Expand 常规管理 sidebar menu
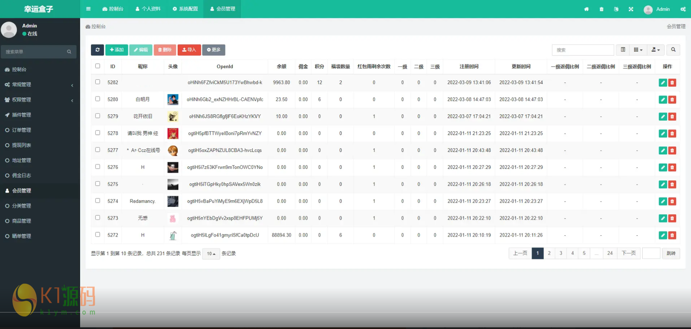Screen dimensions: 691x329 click(40, 85)
